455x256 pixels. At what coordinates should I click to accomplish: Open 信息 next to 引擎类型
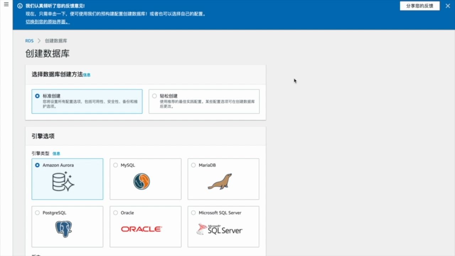click(x=57, y=153)
